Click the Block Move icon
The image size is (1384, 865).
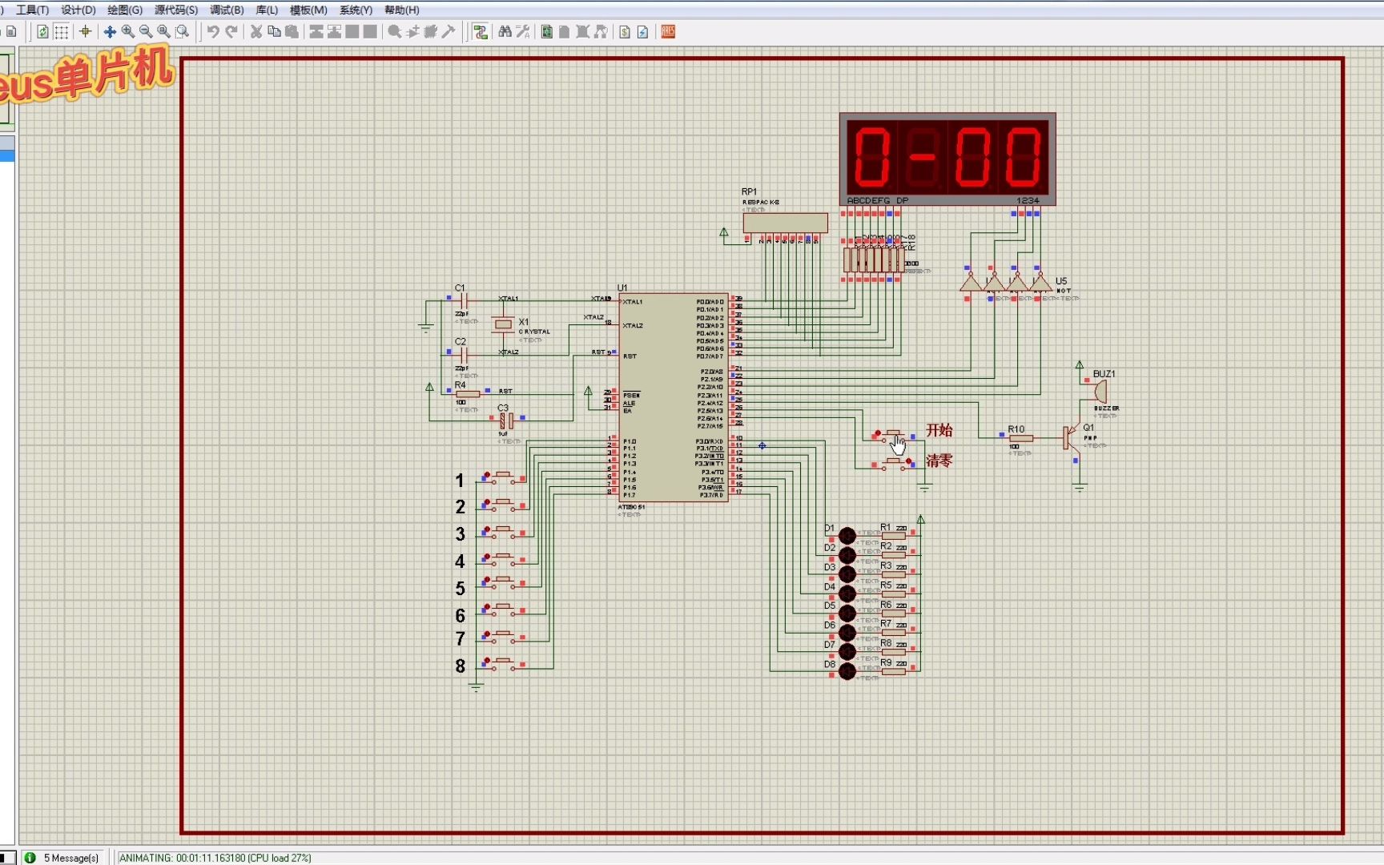point(334,32)
